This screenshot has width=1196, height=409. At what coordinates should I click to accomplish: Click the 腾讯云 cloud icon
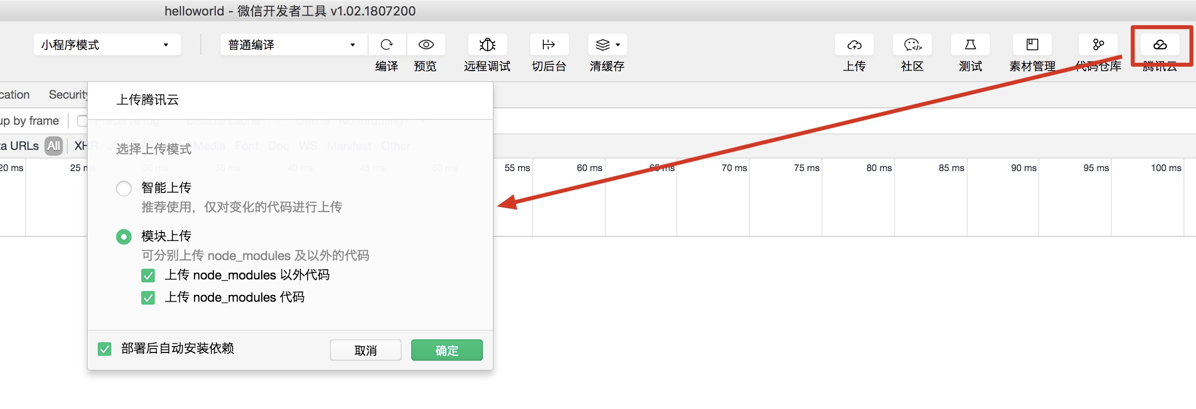[x=1160, y=44]
